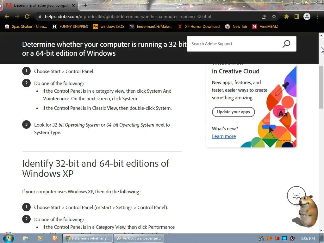Switch to the Chrome taskbar window button
Screen dimensions: 324x243
click(88, 238)
